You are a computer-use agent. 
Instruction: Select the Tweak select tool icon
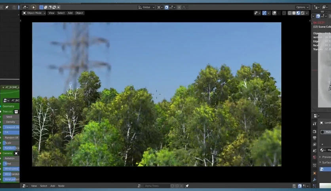tap(33, 7)
